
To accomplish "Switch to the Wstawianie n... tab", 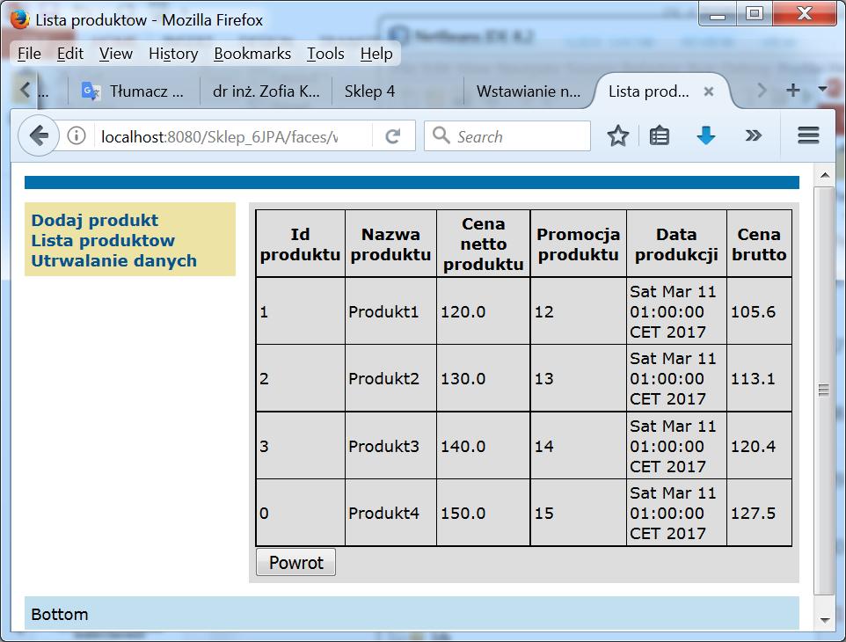I will (529, 91).
